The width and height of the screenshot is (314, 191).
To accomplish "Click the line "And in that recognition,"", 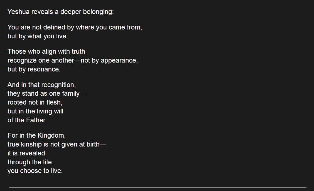I will pyautogui.click(x=41, y=85).
